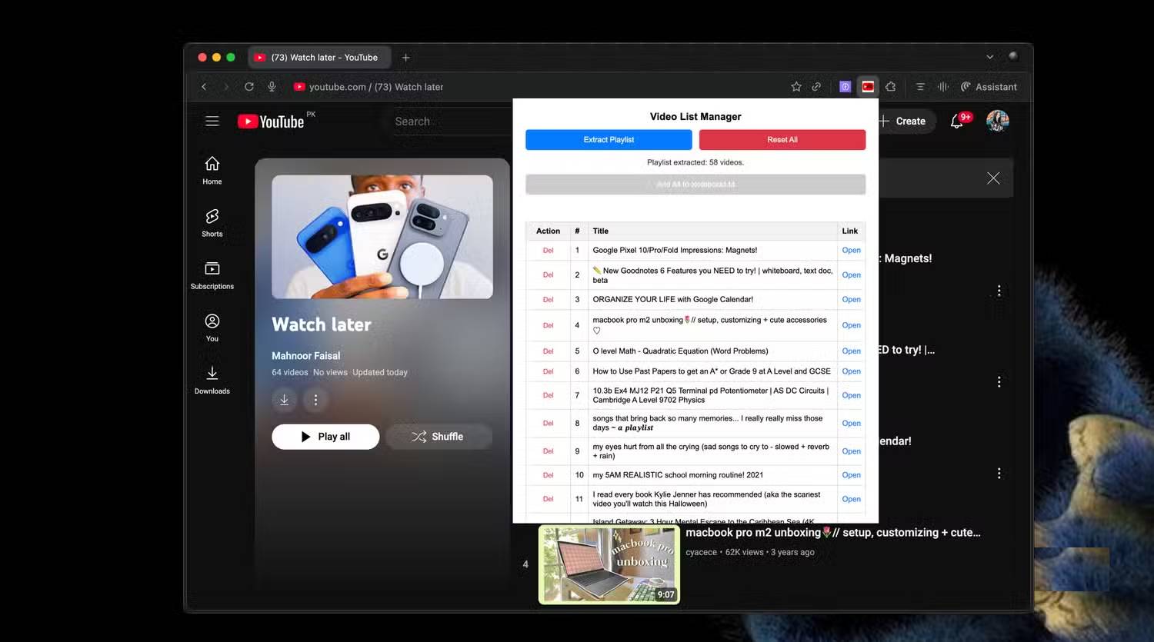
Task: Open the purple extension icon
Action: 845,87
